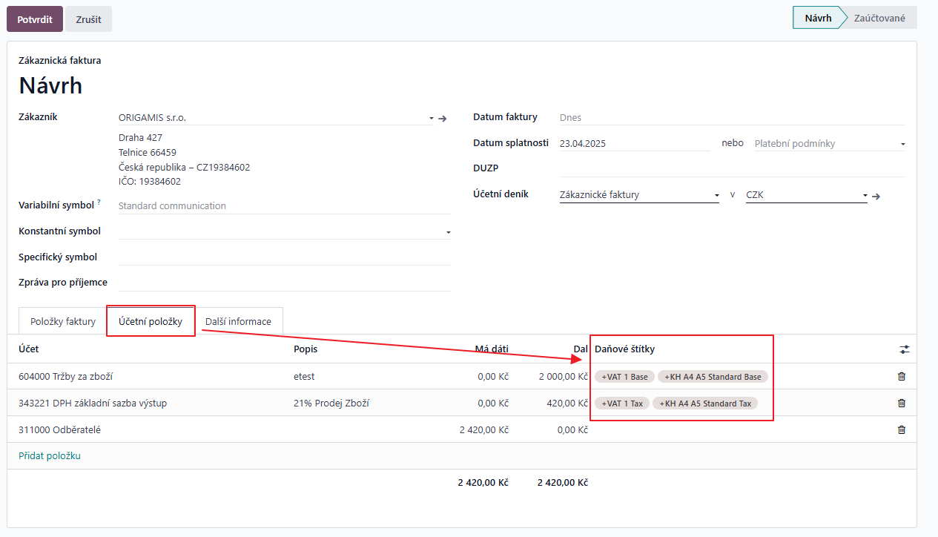This screenshot has height=537, width=938.
Task: Open the Účetní deník journal dropdown
Action: tap(716, 196)
